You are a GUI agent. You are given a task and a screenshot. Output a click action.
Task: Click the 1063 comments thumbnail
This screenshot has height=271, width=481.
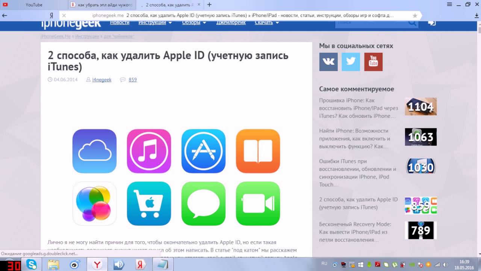click(421, 137)
